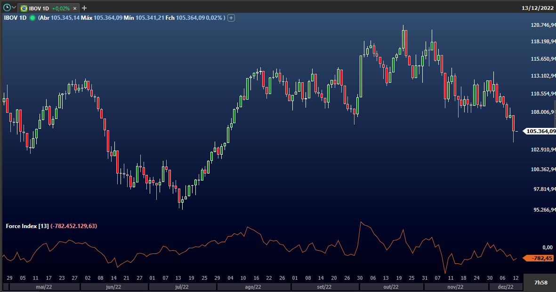Click the plus button after the OHLC readout
This screenshot has width=556, height=292.
point(231,18)
